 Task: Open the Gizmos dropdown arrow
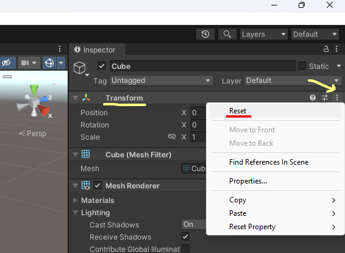click(61, 63)
